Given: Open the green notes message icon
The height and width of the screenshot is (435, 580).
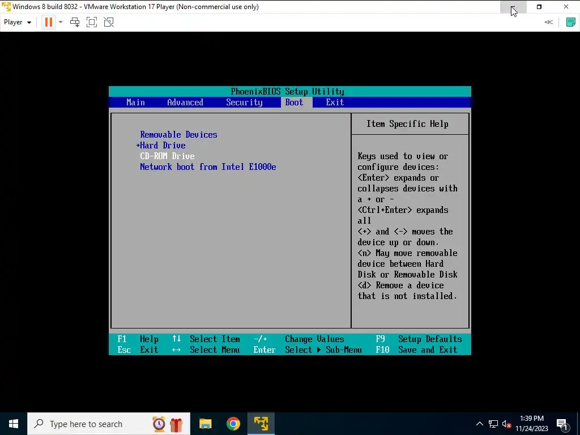Looking at the screenshot, I should 571,22.
